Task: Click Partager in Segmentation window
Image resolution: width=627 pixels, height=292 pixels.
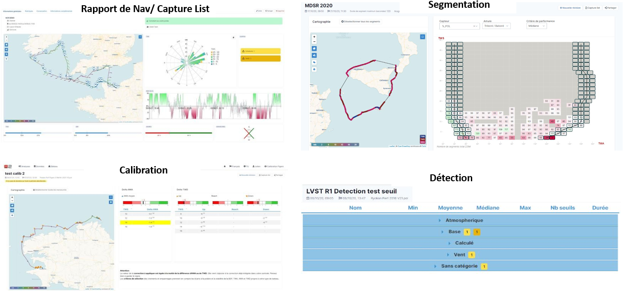Action: pos(611,8)
